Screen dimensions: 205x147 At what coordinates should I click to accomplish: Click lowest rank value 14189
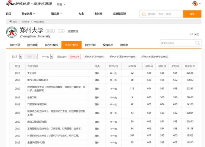pyautogui.click(x=190, y=104)
